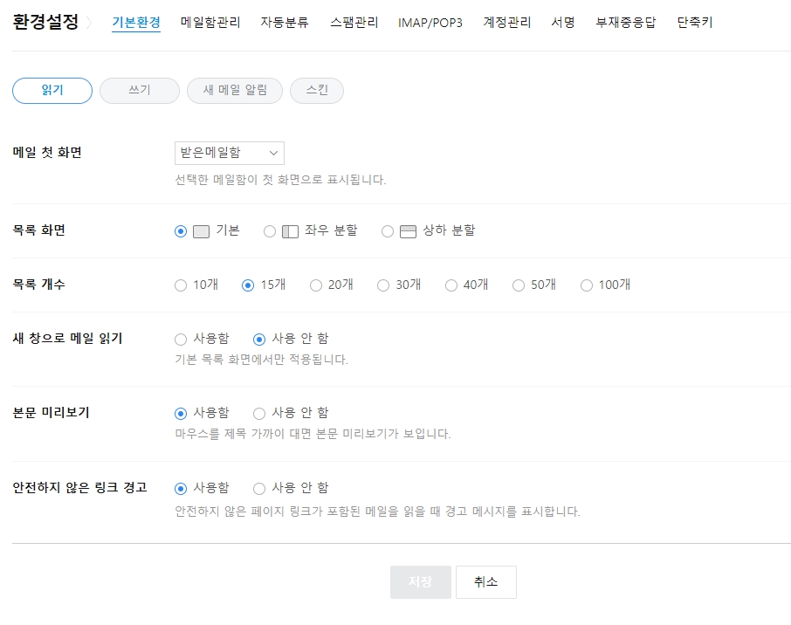Disable 본문 미리보기 with 사용 안 함
Viewport: 791px width, 625px height.
[x=258, y=414]
